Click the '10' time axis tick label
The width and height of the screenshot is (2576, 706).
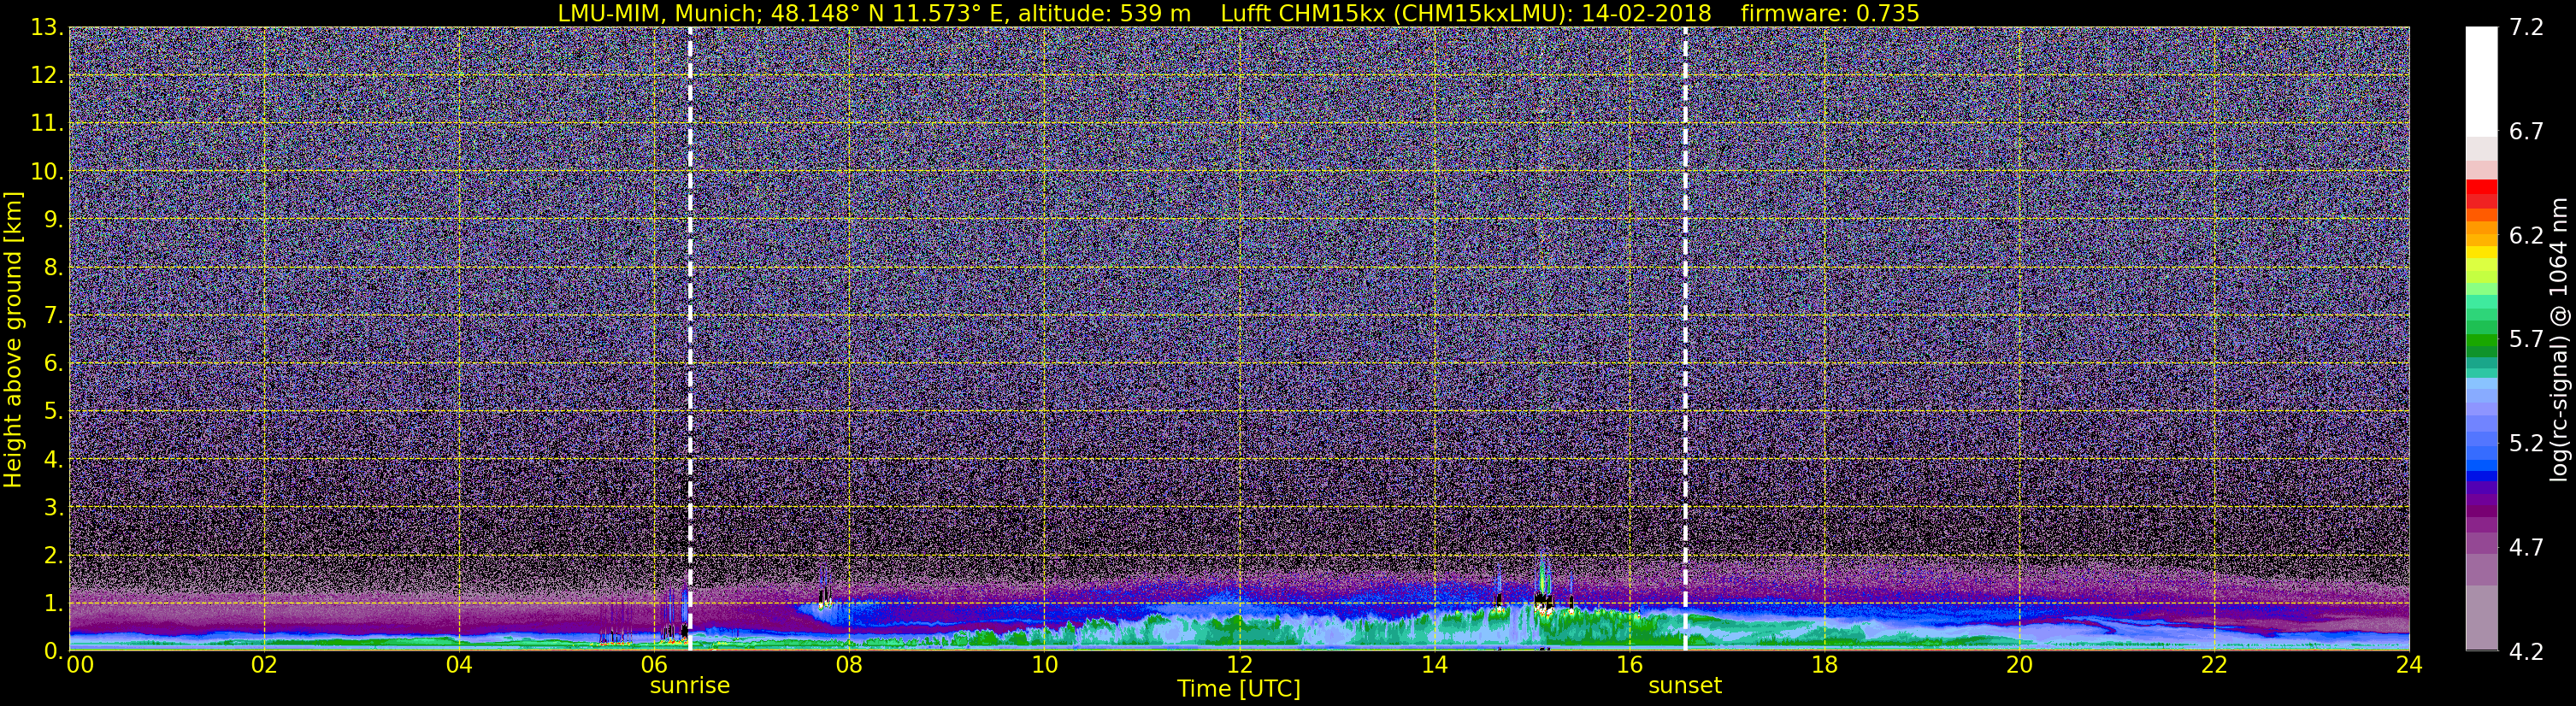click(1044, 664)
